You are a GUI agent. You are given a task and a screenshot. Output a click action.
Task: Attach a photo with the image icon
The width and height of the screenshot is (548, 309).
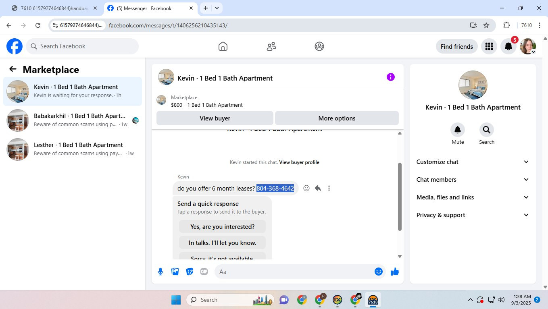point(175,272)
